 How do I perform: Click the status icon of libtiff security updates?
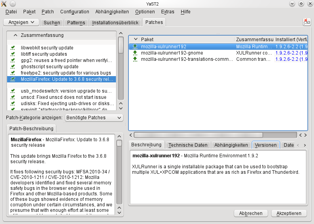point(13,54)
